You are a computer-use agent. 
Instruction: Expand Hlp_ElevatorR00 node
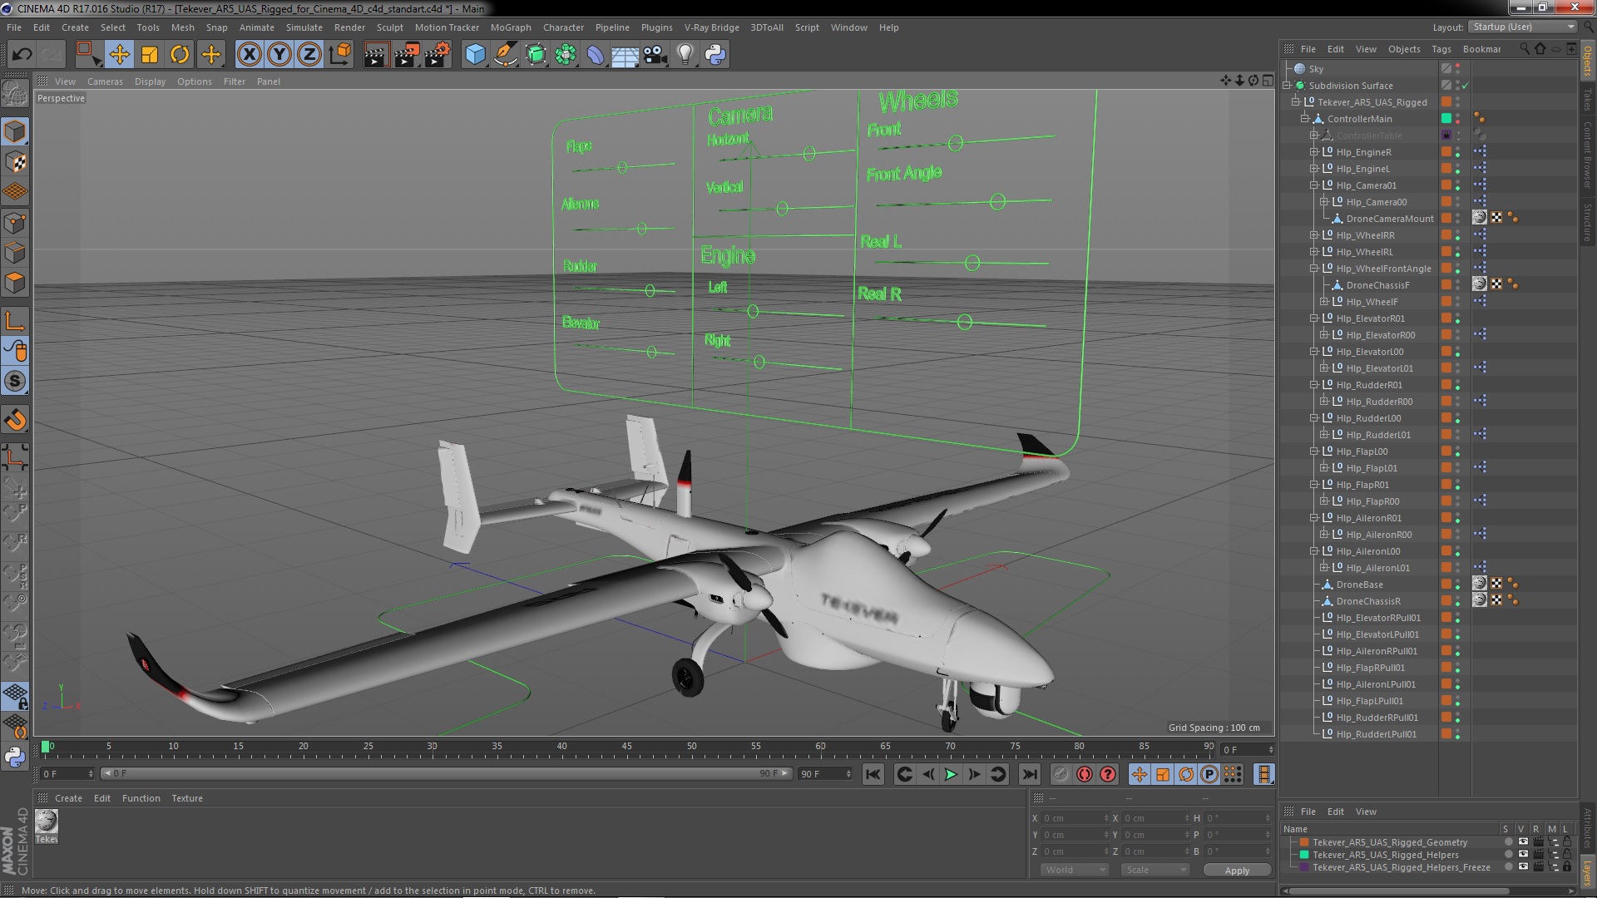[x=1324, y=335]
